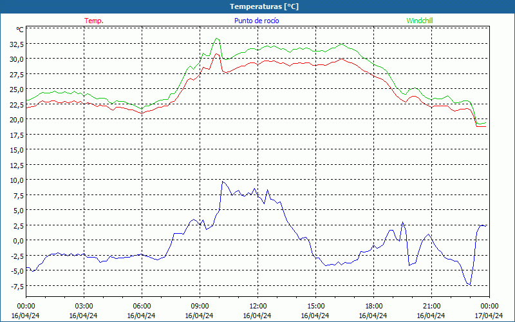
Task: Click the 15:00 time axis label
Action: click(x=315, y=307)
